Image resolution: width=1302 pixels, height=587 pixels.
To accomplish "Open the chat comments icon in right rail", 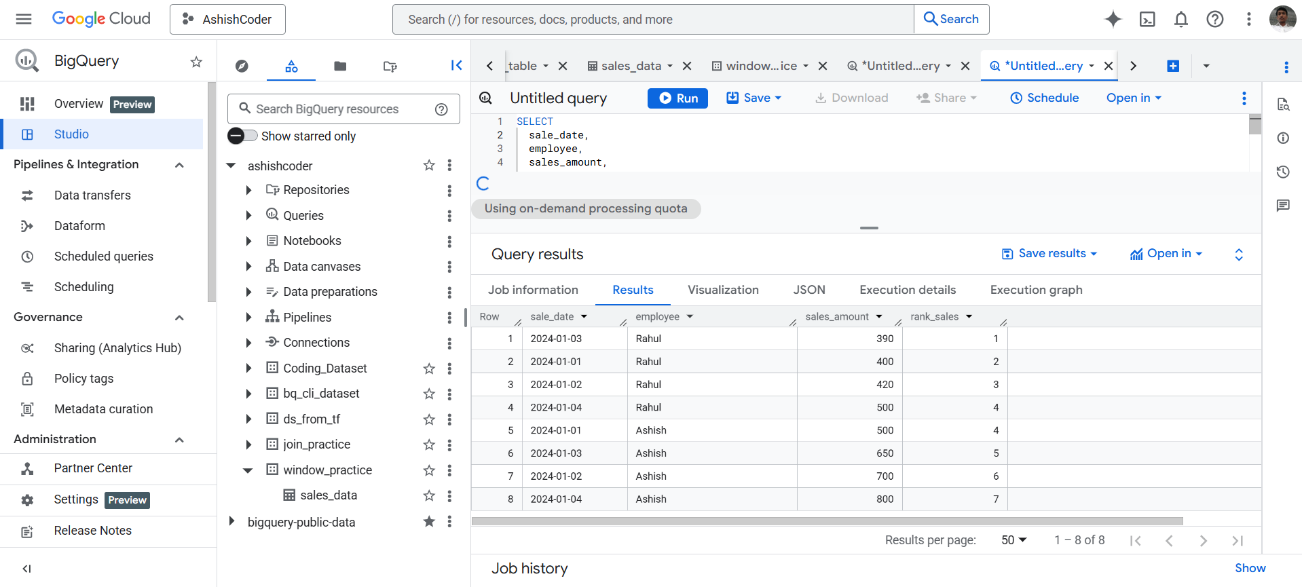I will (x=1283, y=206).
